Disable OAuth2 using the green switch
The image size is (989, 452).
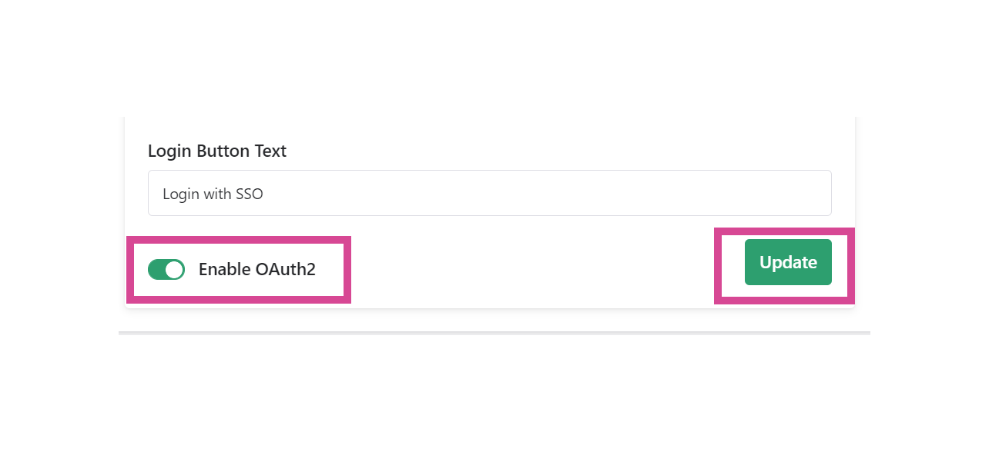pyautogui.click(x=166, y=270)
